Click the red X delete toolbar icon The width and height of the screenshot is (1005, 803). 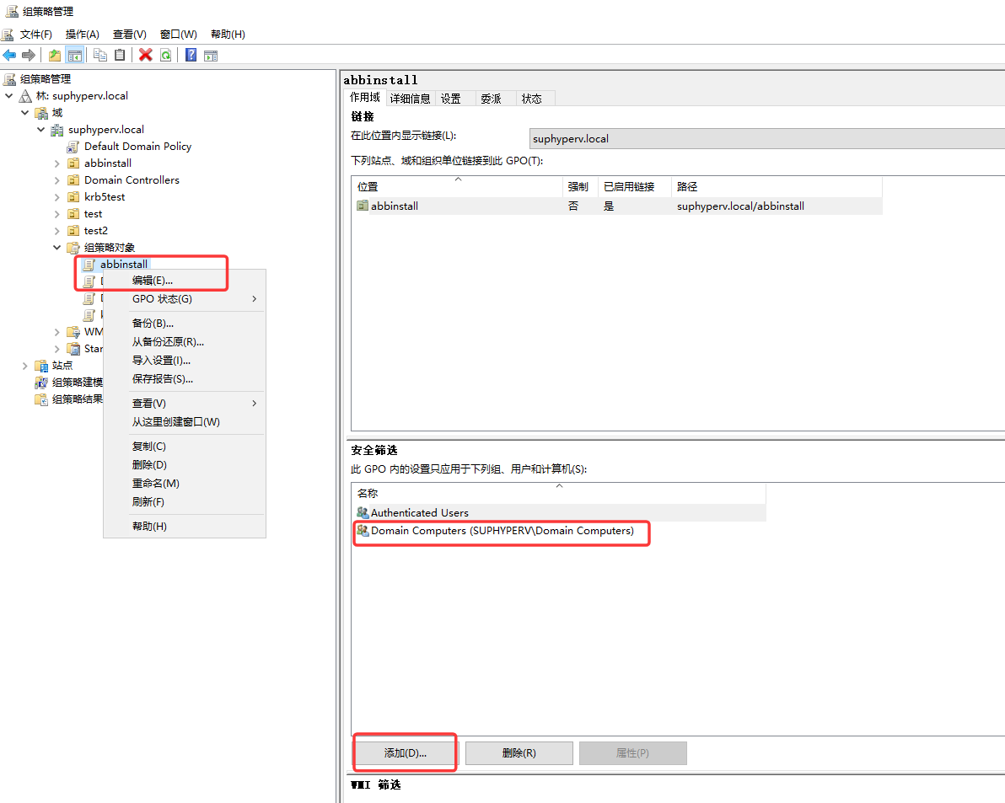pos(146,55)
